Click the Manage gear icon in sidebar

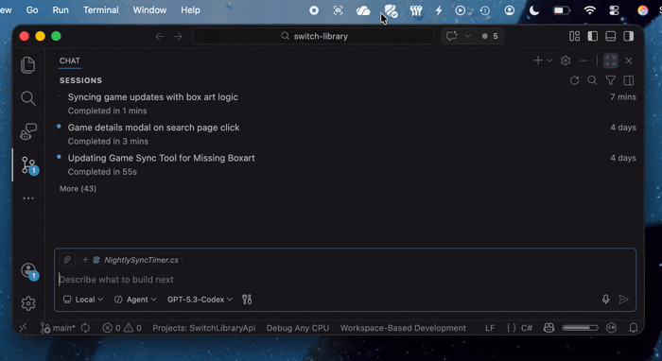pyautogui.click(x=28, y=303)
